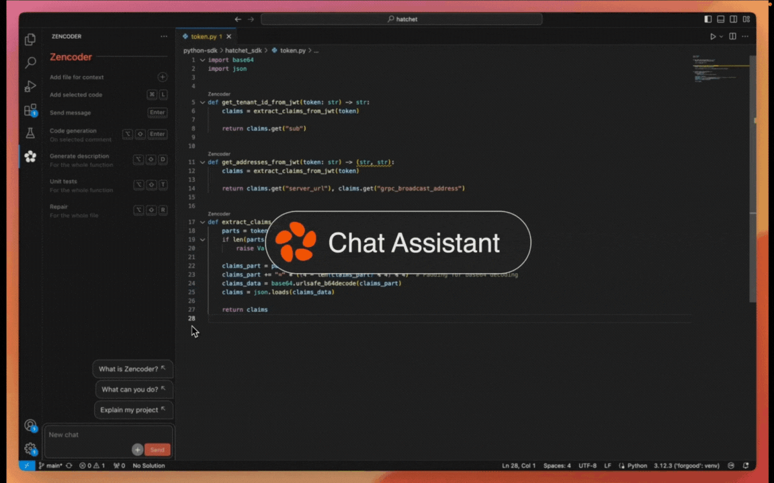Collapse the get_tenant_id_from_jwt function

(202, 102)
